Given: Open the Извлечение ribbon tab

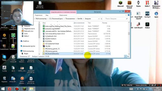Looking at the screenshot, I should (63, 15).
